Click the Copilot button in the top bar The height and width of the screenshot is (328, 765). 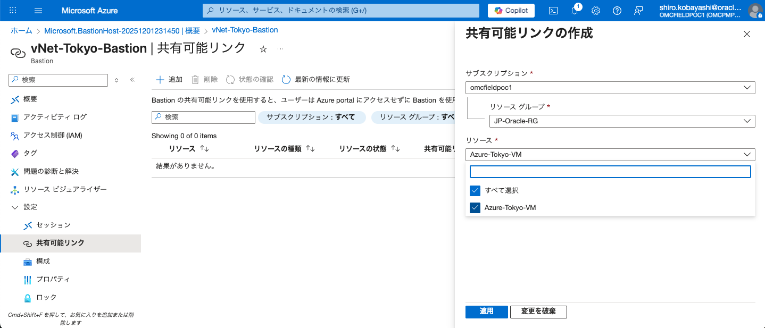tap(510, 10)
